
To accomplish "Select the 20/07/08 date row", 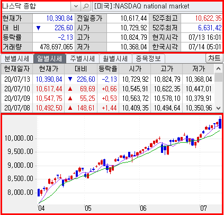I will pyautogui.click(x=107, y=108).
